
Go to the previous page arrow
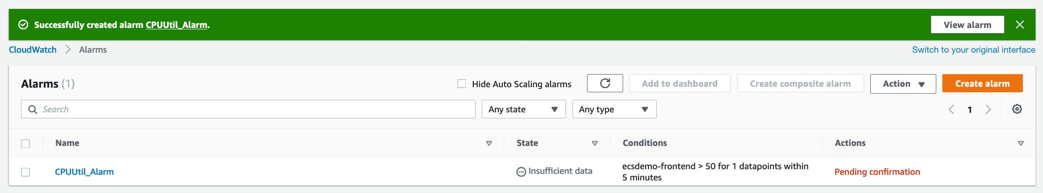click(x=951, y=110)
